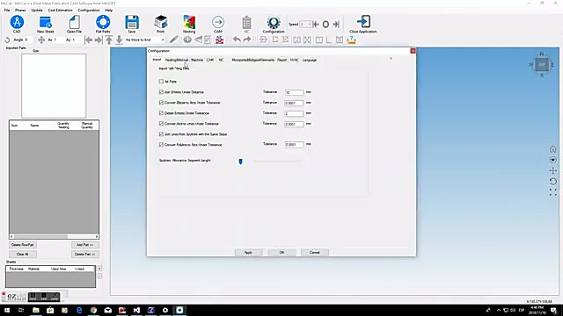The width and height of the screenshot is (563, 316).
Task: Click the move-down arrow toolbar icon
Action: tap(120, 39)
